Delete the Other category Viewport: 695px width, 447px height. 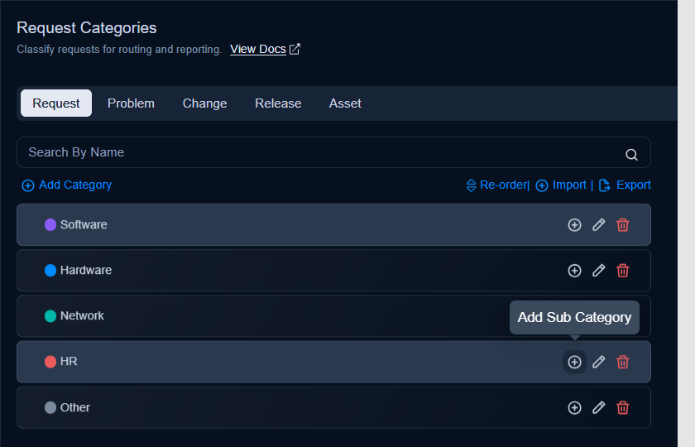point(623,407)
